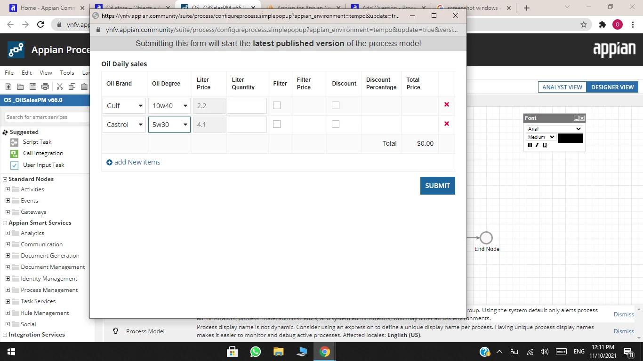
Task: Expand the Events folder
Action: 8,201
